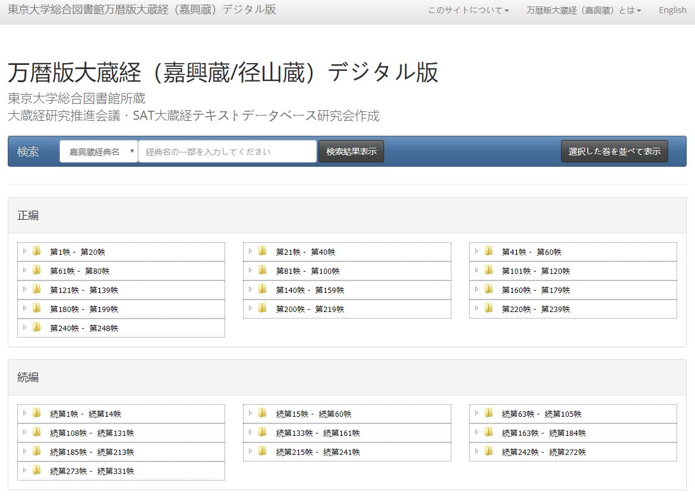Click folder icon for 第160帙 - 第179帙
The height and width of the screenshot is (499, 695).
(489, 289)
